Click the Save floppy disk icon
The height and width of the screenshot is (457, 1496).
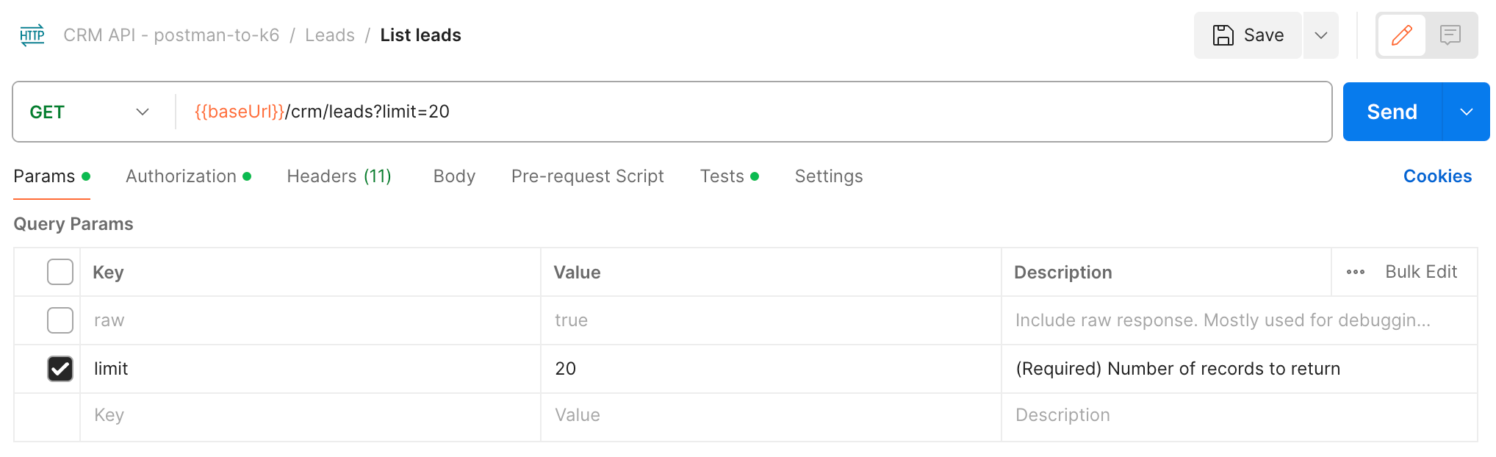[x=1223, y=35]
